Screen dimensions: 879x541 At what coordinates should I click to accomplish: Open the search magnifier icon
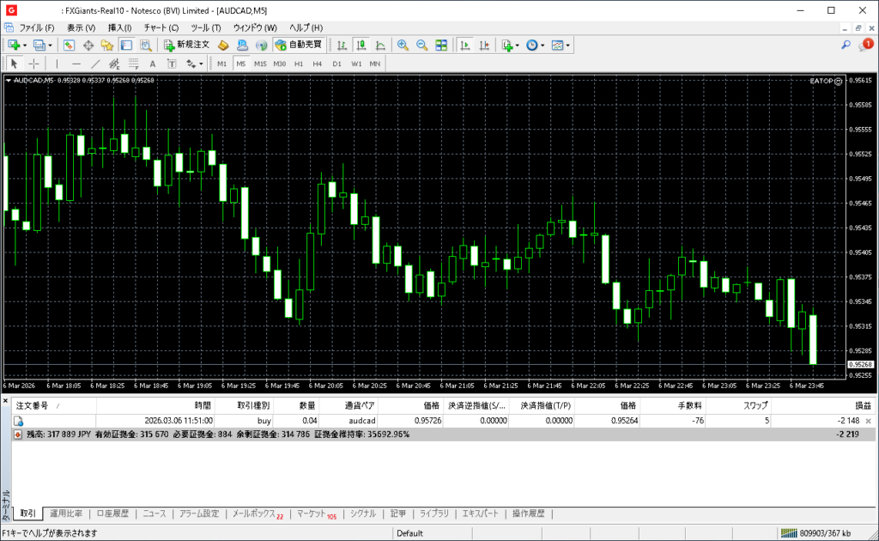pos(846,45)
